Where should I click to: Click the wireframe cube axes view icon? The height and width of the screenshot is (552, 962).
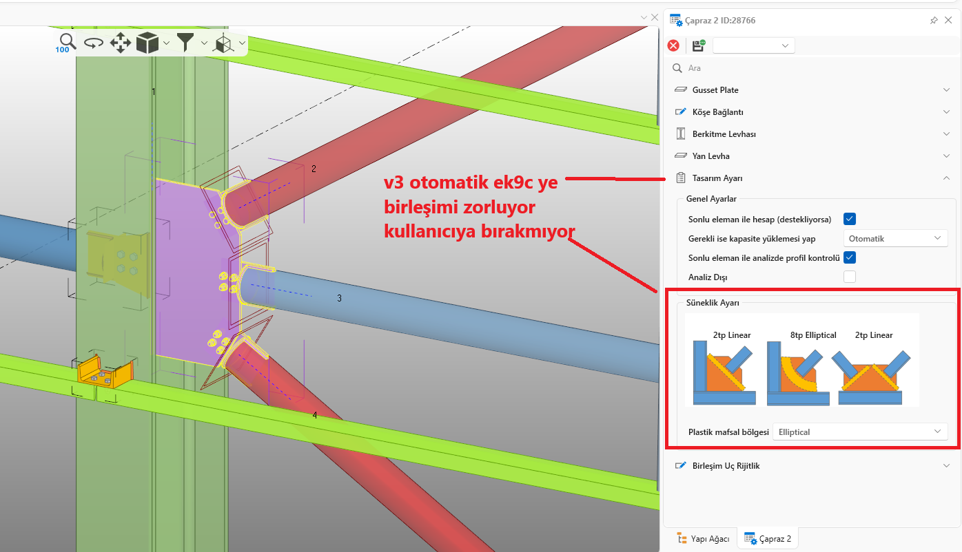click(x=223, y=44)
